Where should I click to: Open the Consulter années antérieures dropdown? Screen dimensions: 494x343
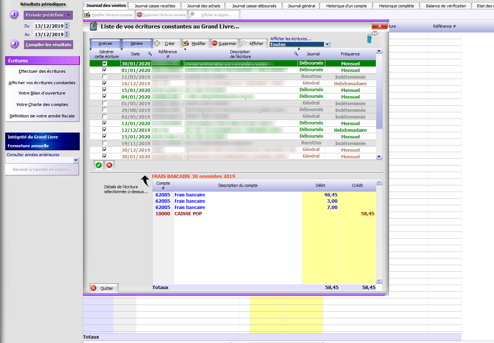(x=76, y=161)
